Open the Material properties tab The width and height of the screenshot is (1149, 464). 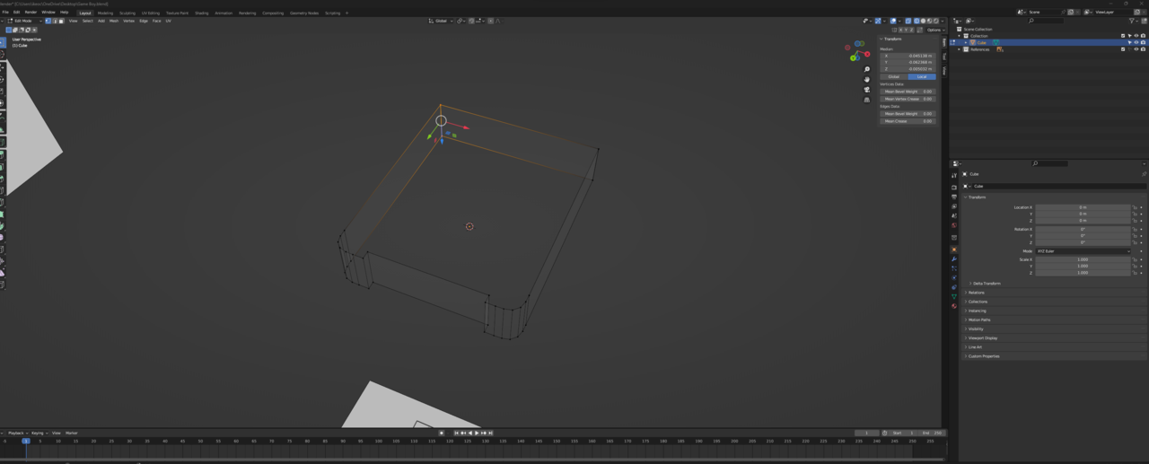(x=954, y=306)
